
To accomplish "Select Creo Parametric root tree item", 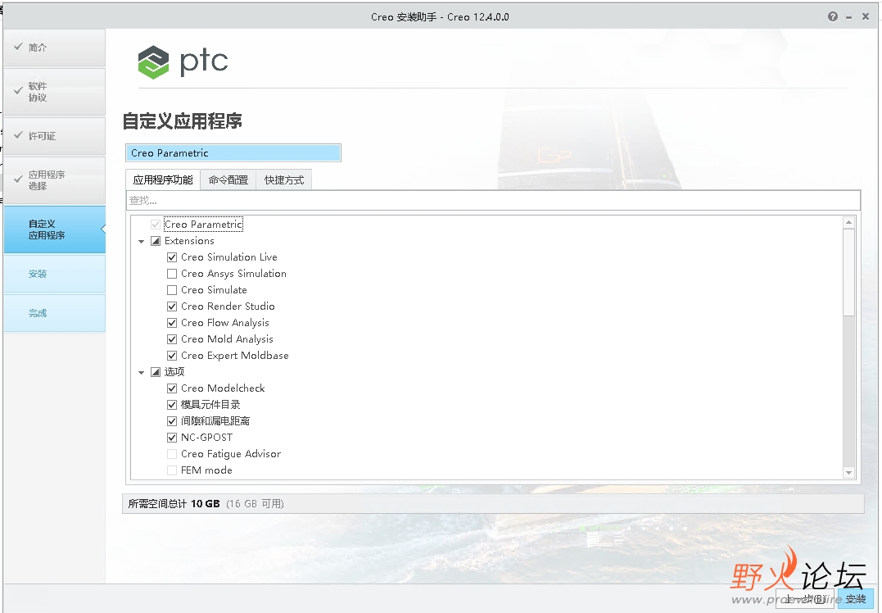I will [x=204, y=225].
